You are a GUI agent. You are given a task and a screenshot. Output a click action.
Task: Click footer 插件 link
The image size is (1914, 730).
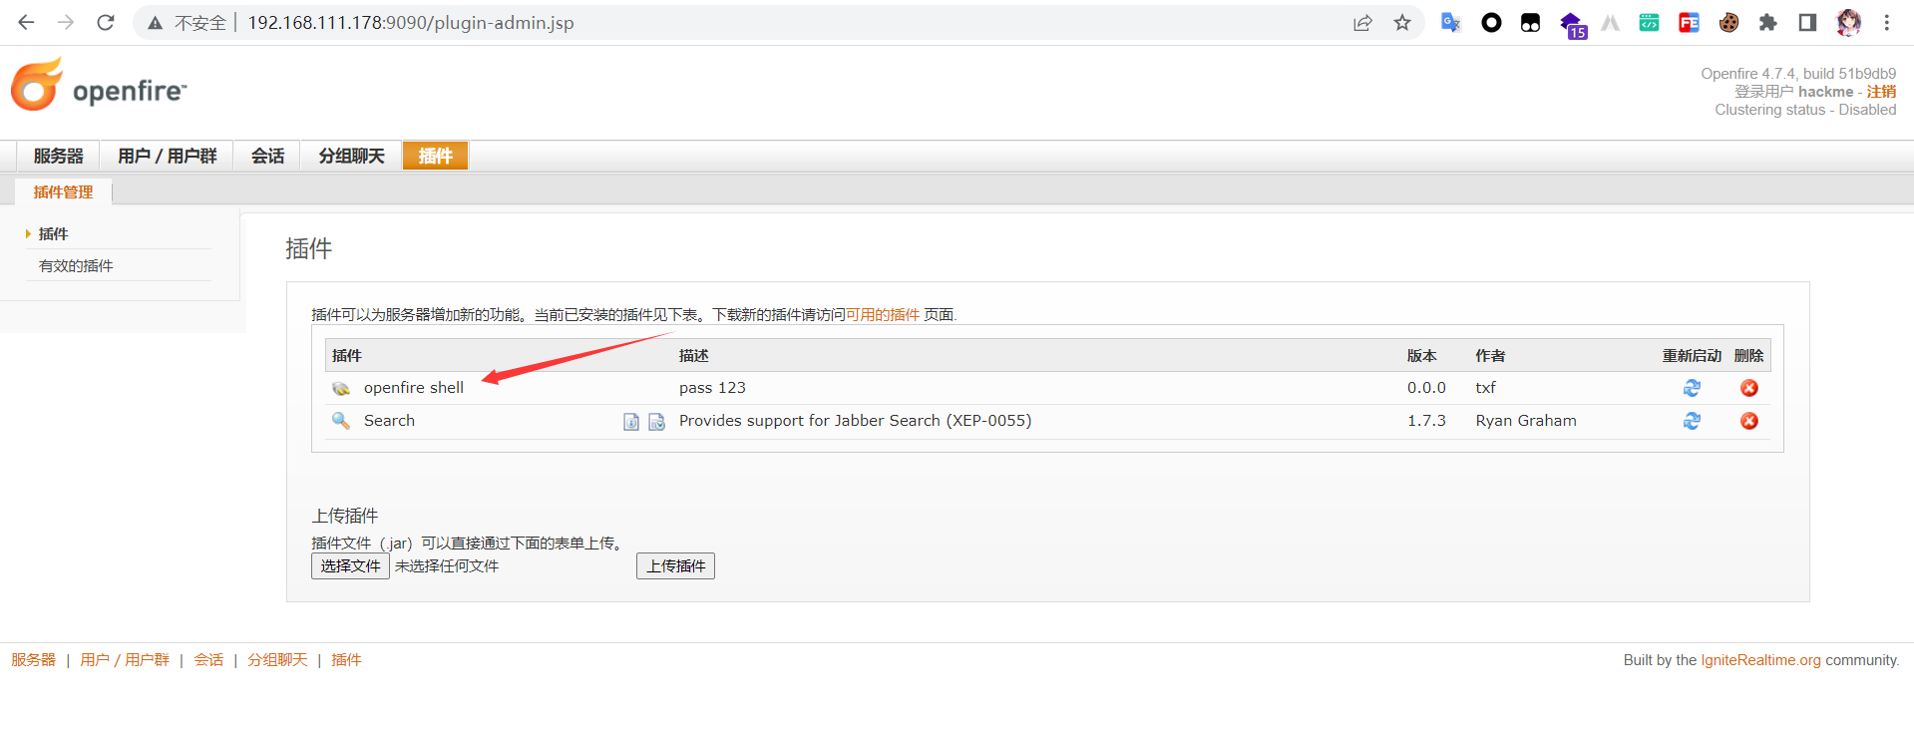click(346, 660)
